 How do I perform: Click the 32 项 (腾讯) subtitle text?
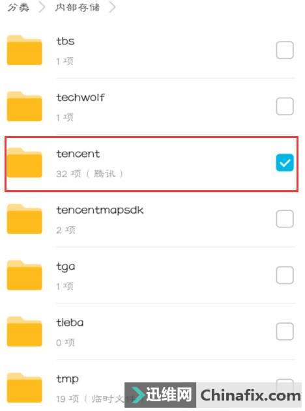tap(90, 173)
